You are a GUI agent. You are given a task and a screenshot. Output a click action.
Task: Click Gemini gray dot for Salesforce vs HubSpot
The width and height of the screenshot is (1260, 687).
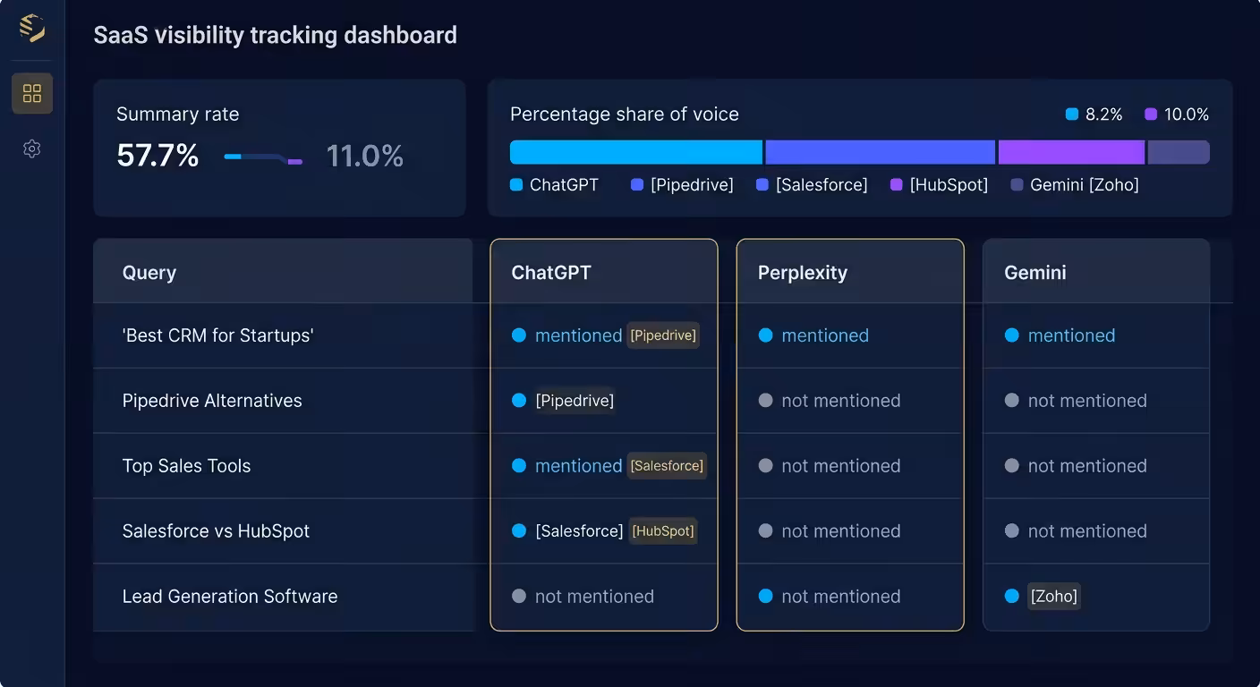(x=1012, y=531)
